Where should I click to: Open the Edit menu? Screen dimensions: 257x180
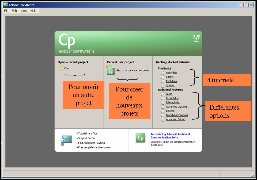click(x=14, y=11)
